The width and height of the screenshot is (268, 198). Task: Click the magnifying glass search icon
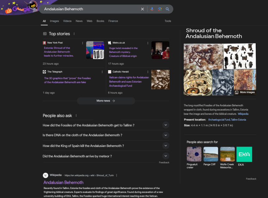pos(168,9)
